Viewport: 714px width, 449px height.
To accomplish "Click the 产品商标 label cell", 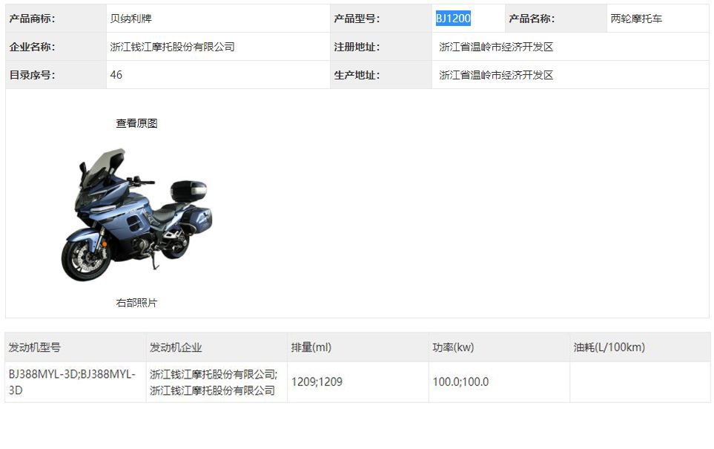I will pyautogui.click(x=33, y=19).
